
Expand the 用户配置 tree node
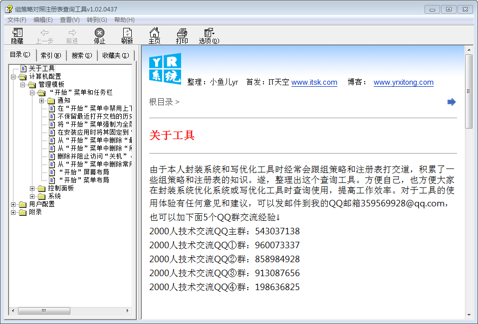(13, 204)
